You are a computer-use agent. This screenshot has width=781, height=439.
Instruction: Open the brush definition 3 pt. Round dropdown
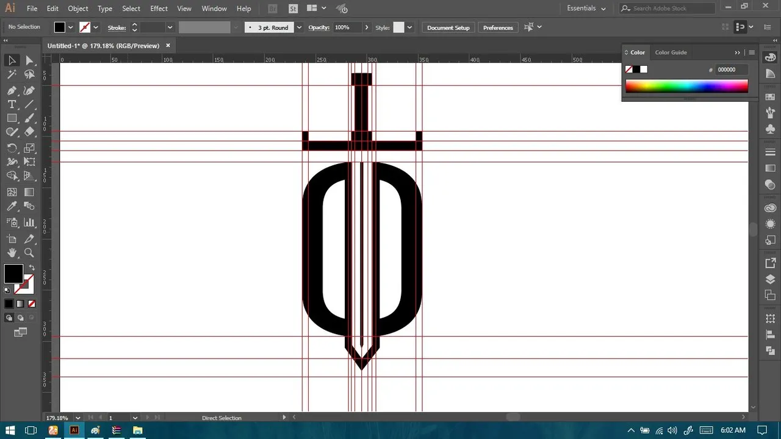(x=299, y=27)
